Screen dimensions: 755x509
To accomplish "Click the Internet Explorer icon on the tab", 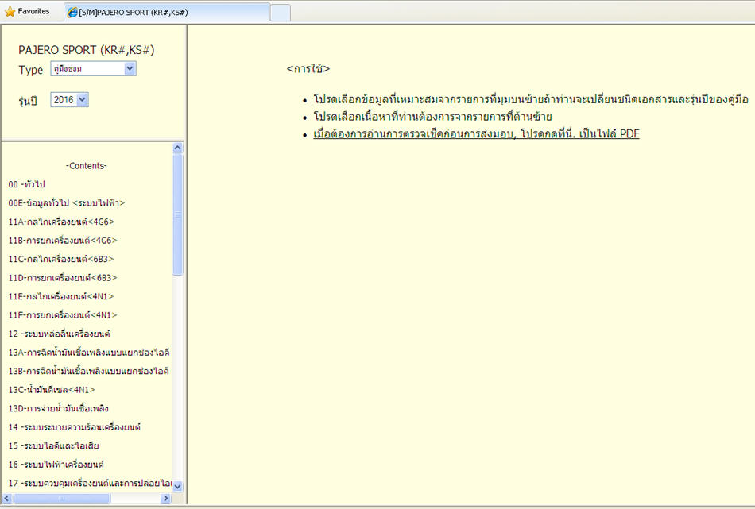I will pos(72,13).
